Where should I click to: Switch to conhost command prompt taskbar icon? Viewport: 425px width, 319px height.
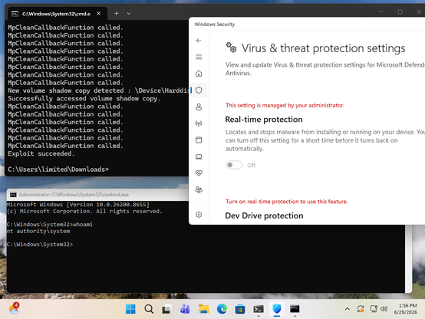tap(295, 309)
